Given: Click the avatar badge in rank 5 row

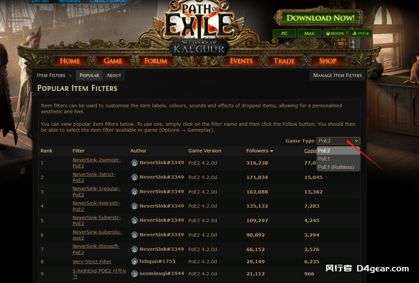Looking at the screenshot, I should click(134, 220).
